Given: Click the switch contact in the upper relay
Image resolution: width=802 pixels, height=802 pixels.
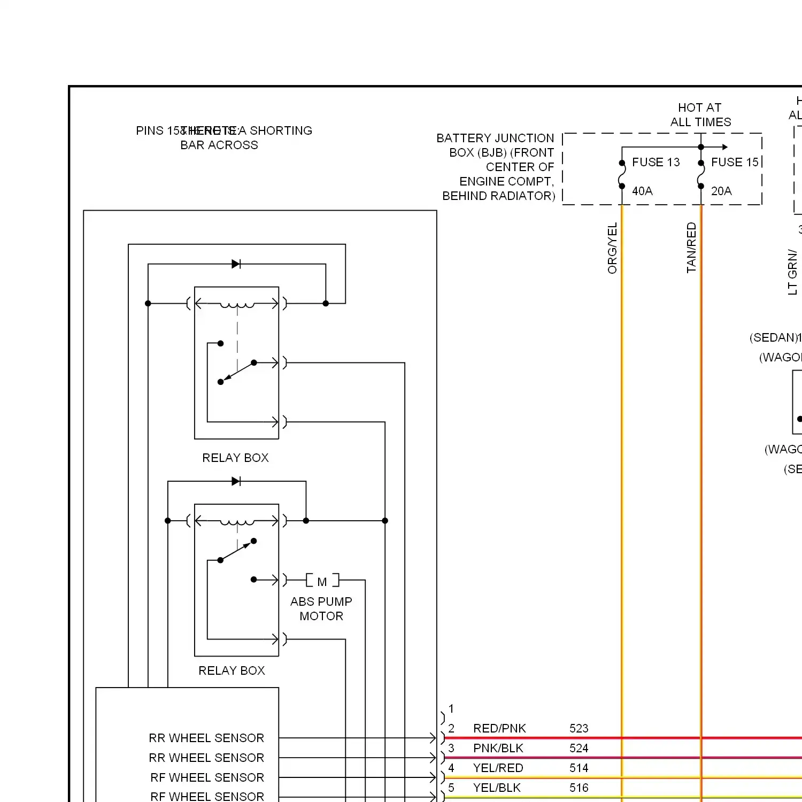Looking at the screenshot, I should (x=237, y=372).
